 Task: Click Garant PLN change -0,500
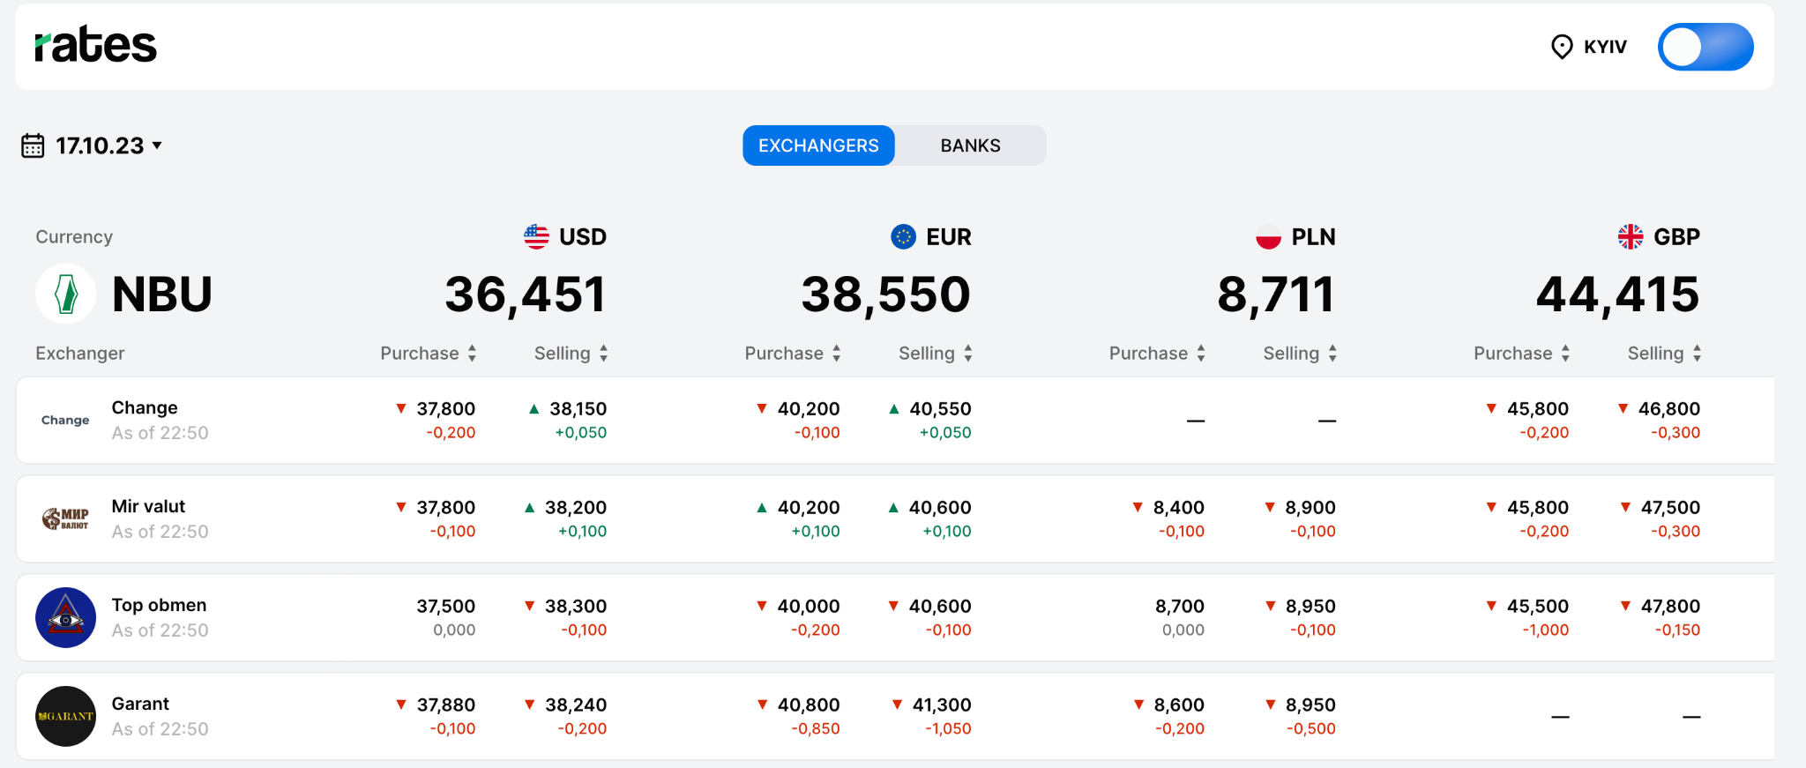click(x=1311, y=729)
